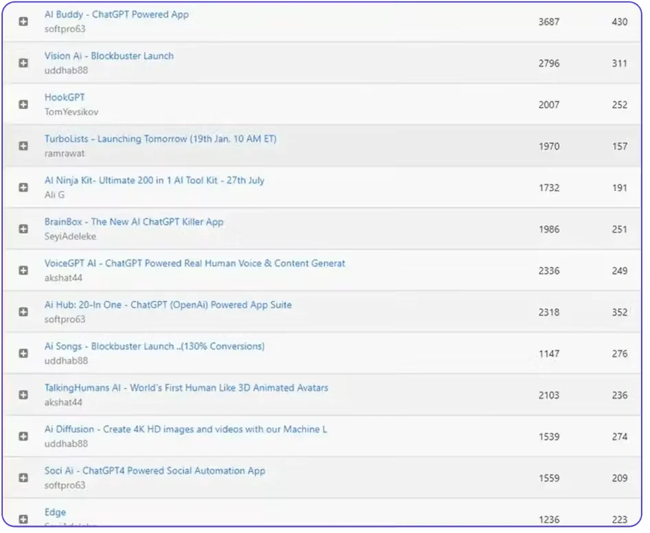Click vendor uddhab88 under Ai Songs
The image size is (650, 533).
66,361
